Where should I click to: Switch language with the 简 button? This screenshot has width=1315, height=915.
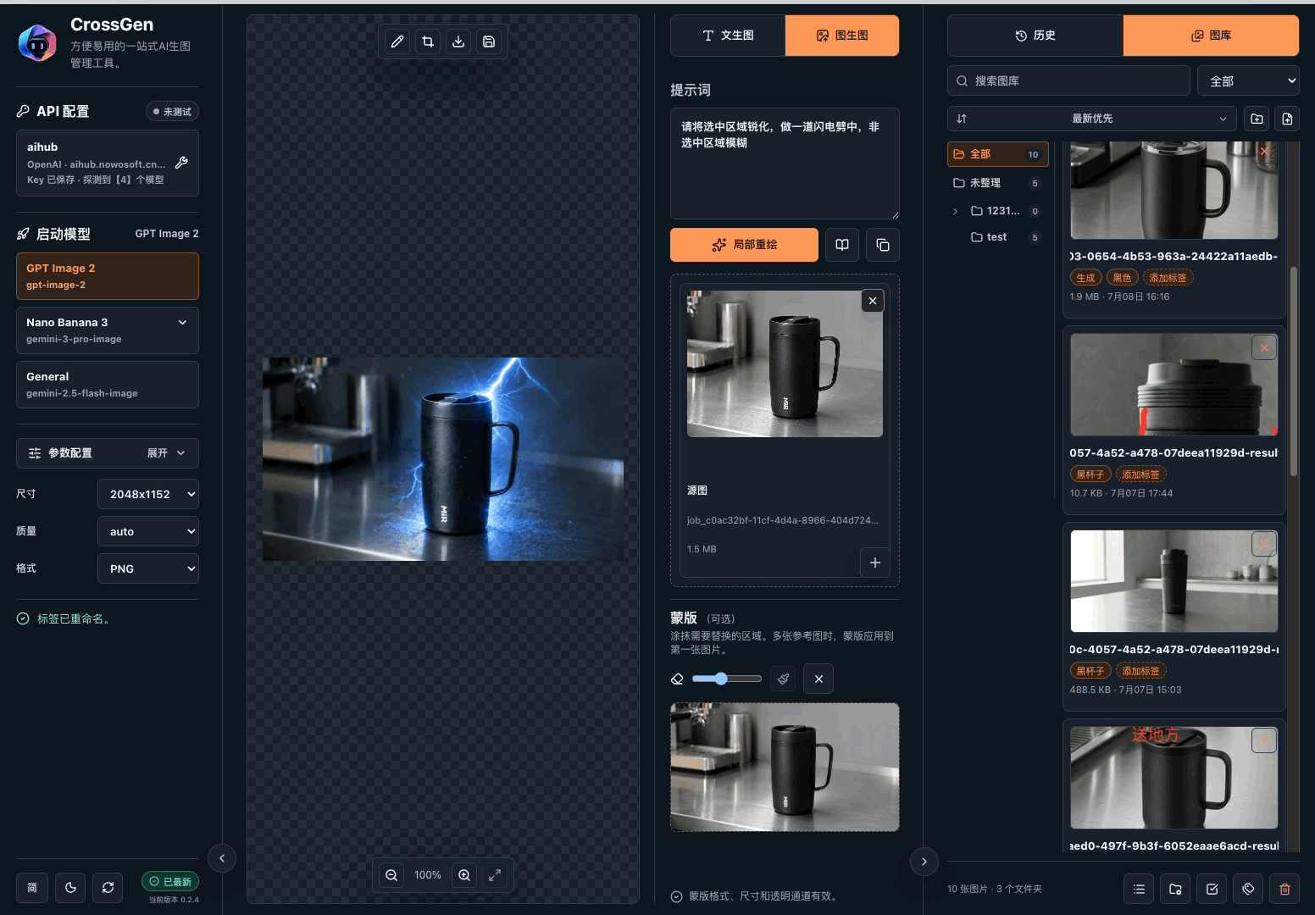(32, 888)
